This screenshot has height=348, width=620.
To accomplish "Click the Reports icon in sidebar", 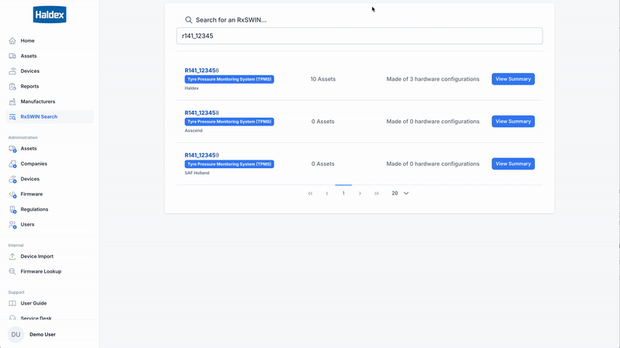I will (x=12, y=87).
